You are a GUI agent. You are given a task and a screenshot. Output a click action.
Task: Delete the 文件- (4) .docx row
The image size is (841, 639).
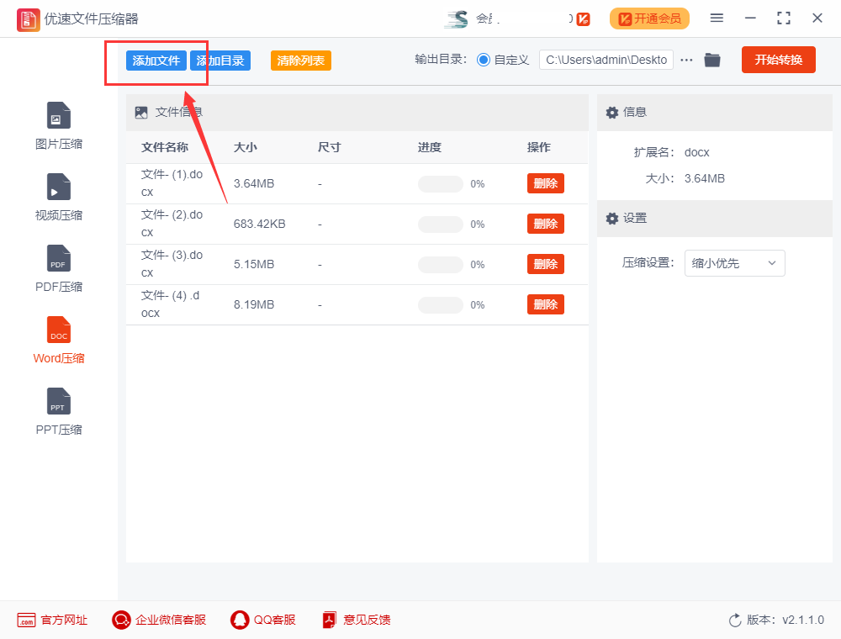546,304
